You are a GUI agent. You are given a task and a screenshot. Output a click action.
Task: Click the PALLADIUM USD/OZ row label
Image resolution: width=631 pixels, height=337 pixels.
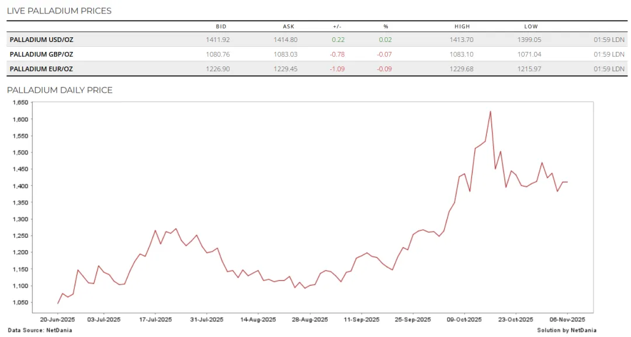41,40
